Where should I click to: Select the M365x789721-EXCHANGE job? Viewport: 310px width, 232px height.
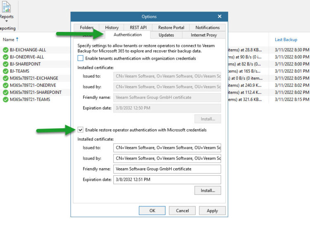34,78
